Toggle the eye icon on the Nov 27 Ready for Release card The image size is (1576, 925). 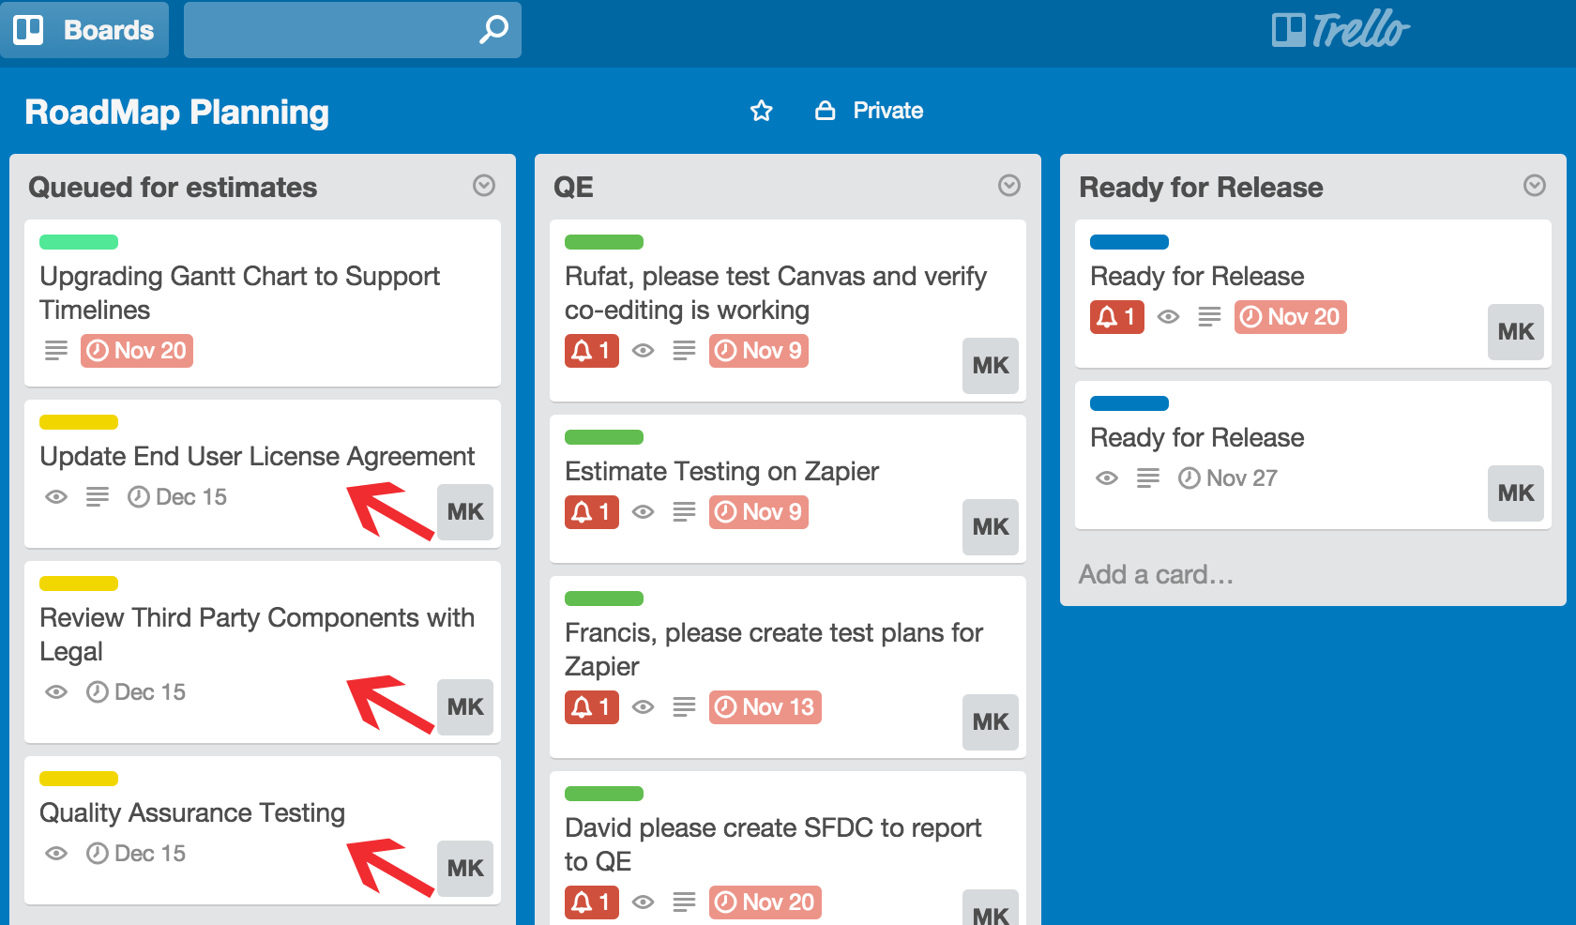tap(1106, 478)
